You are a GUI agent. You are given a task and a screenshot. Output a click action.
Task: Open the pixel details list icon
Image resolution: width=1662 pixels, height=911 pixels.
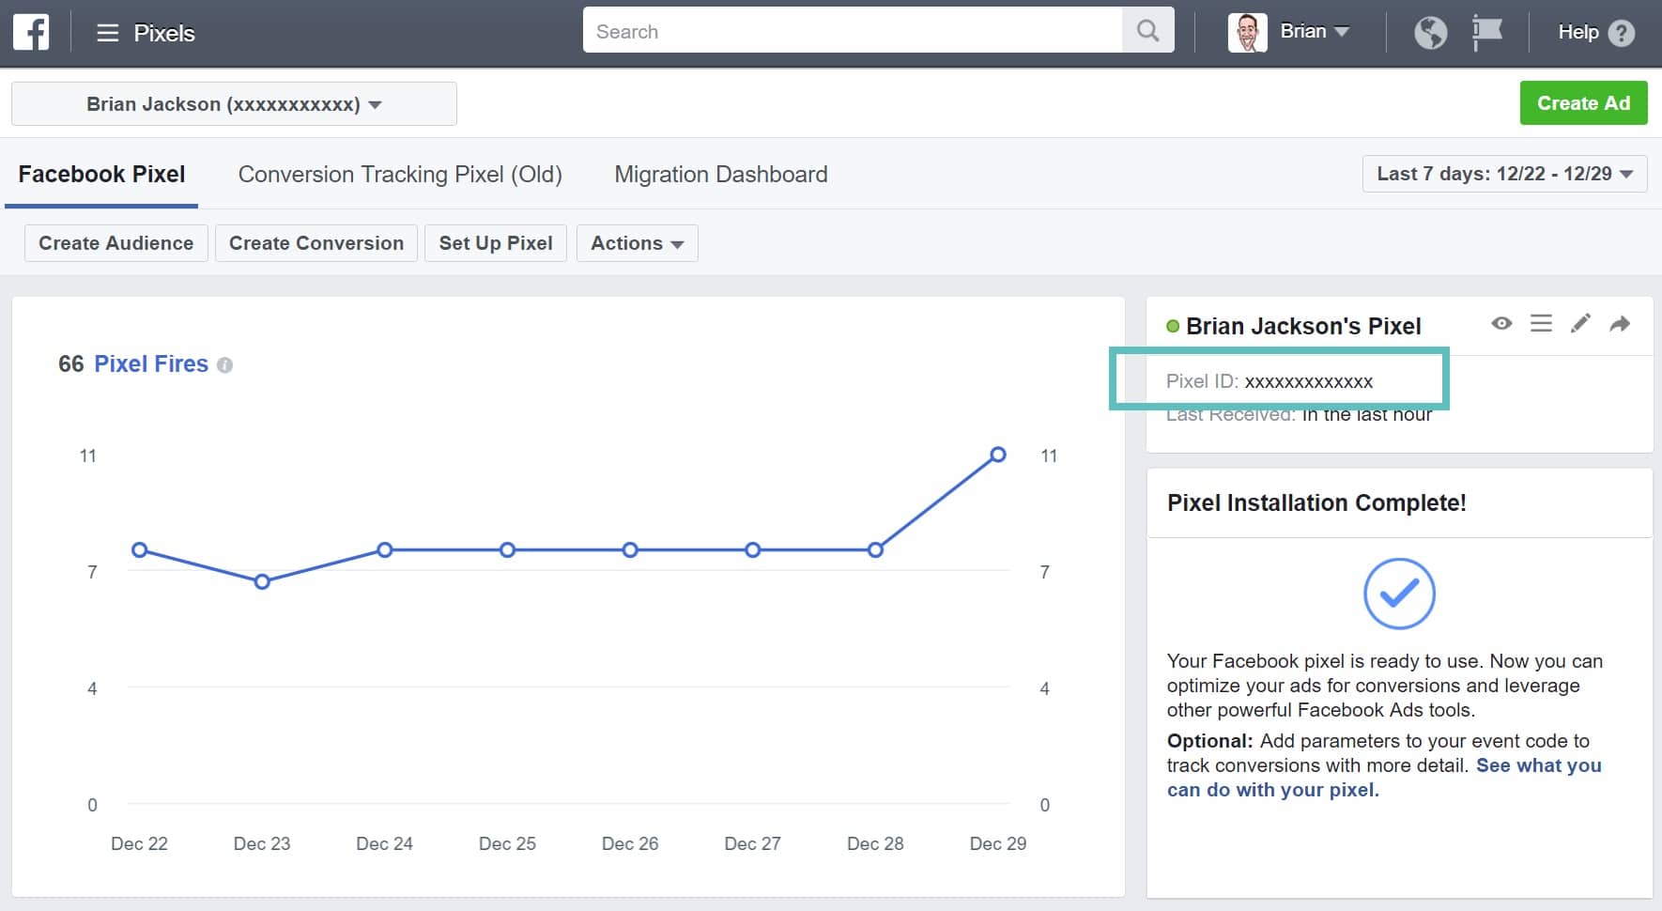(x=1542, y=323)
